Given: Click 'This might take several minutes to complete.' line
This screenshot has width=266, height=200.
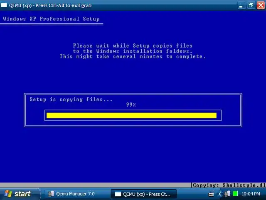Looking at the screenshot, I should tap(133, 57).
